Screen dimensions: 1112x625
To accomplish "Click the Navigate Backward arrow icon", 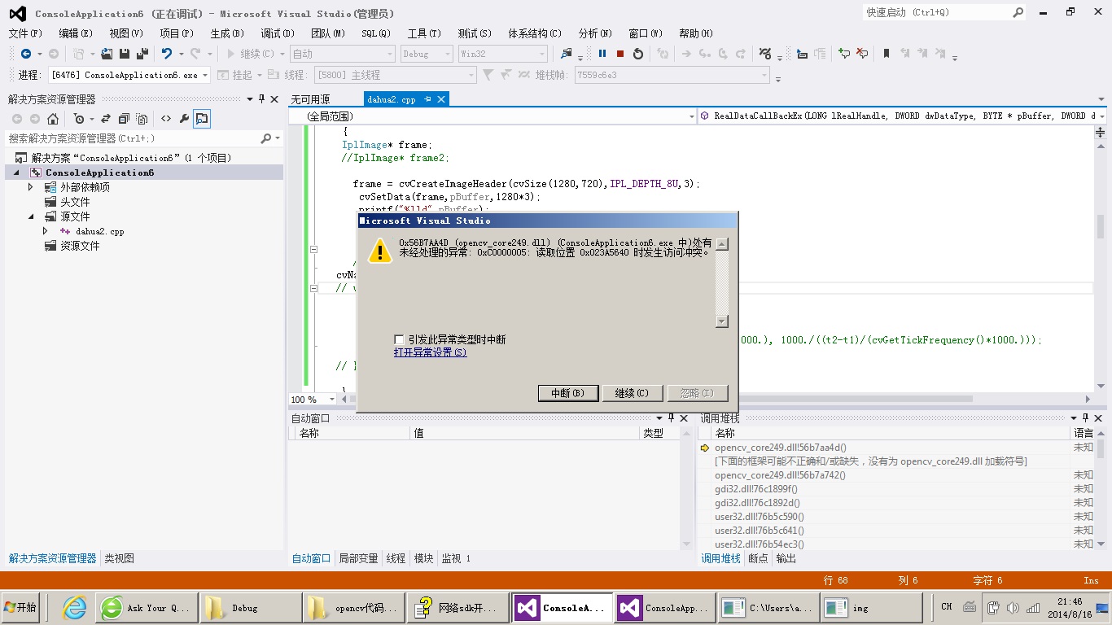I will 26,54.
